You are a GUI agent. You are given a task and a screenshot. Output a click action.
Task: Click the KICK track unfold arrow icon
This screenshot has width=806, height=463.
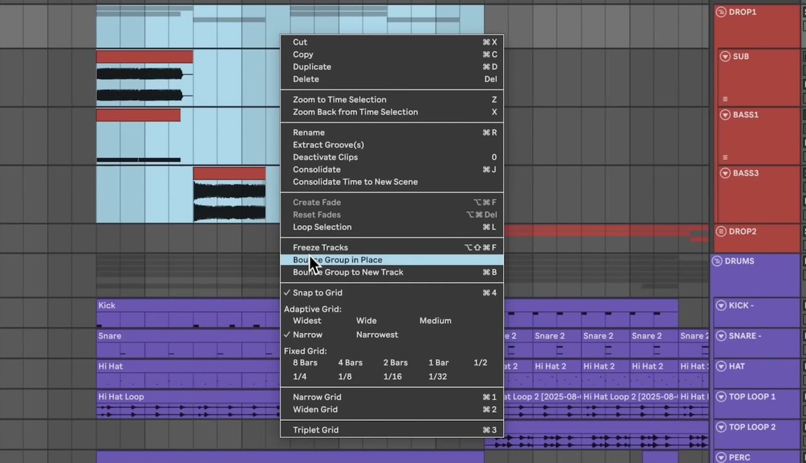721,306
